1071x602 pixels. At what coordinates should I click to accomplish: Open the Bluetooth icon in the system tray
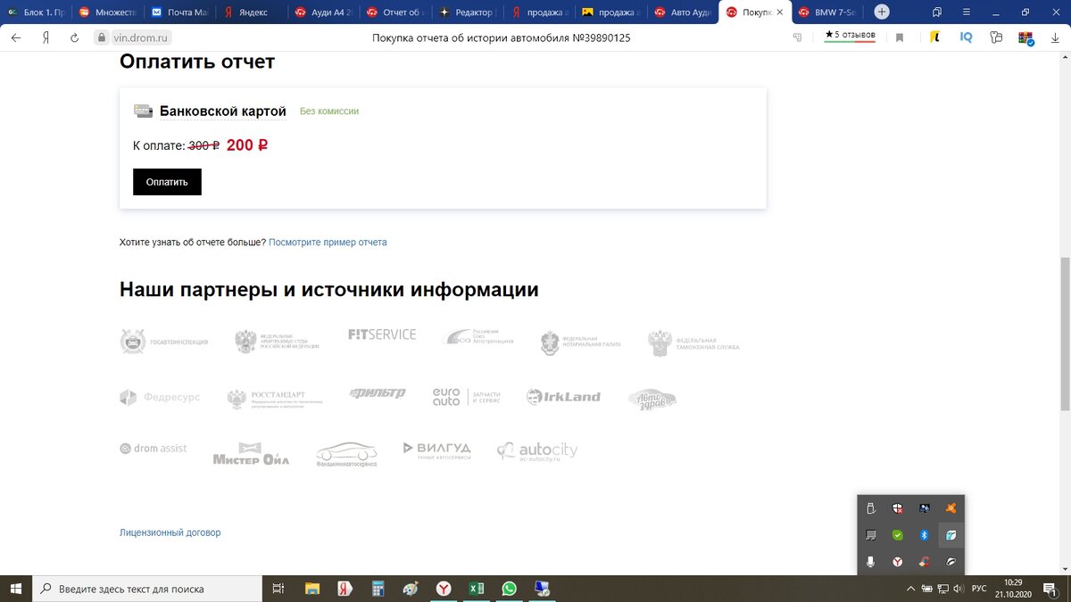[x=924, y=535]
